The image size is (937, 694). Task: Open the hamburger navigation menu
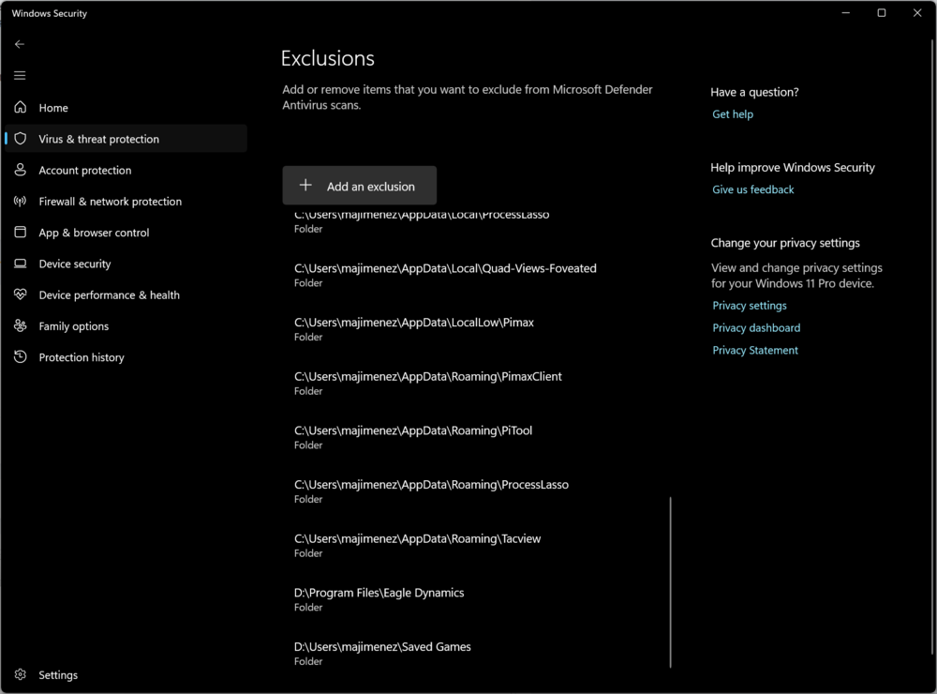(x=20, y=76)
